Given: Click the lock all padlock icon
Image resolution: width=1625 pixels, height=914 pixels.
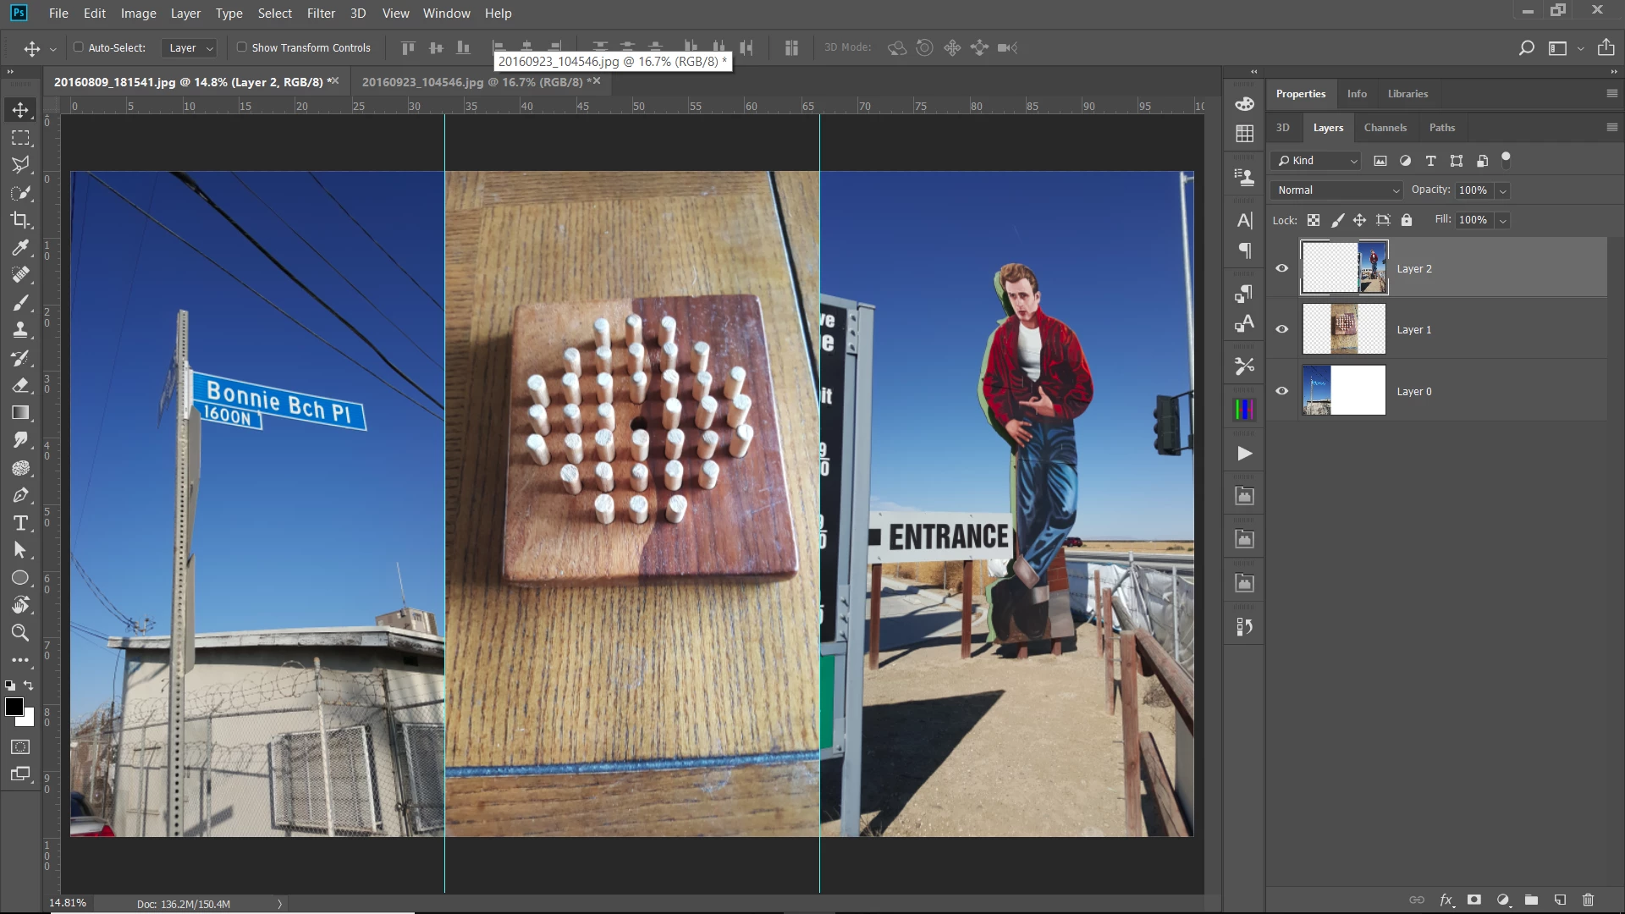Looking at the screenshot, I should (1406, 220).
